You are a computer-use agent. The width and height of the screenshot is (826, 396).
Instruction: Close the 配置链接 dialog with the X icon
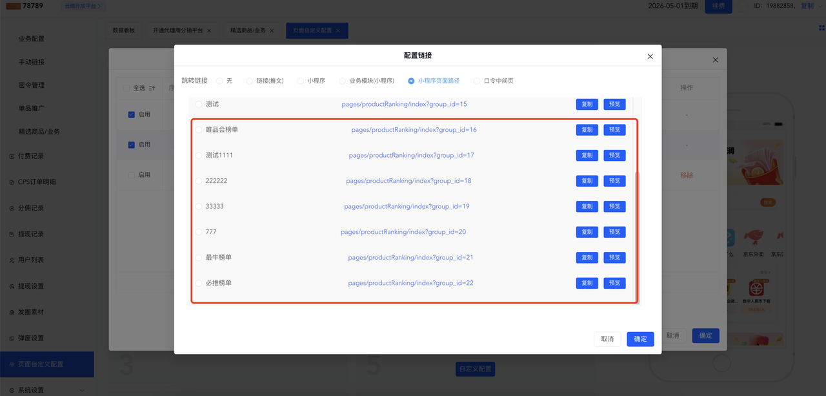coord(650,57)
